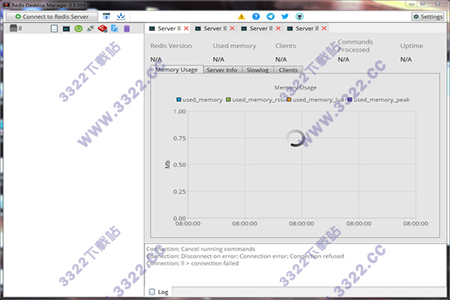Click the green reload server icon

point(78,28)
